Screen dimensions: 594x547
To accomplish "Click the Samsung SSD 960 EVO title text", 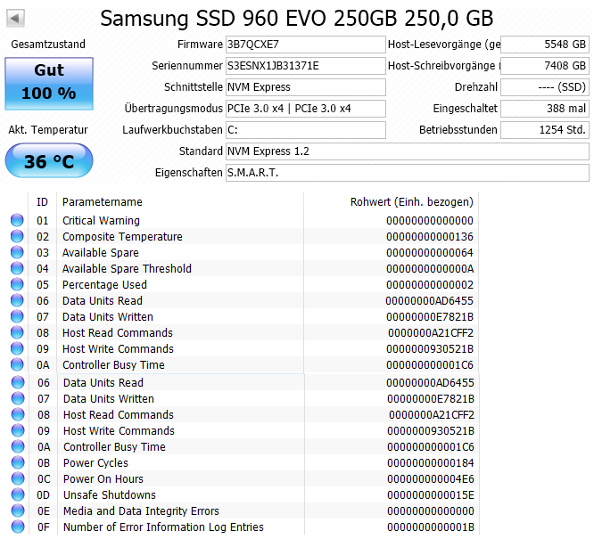I will point(297,18).
